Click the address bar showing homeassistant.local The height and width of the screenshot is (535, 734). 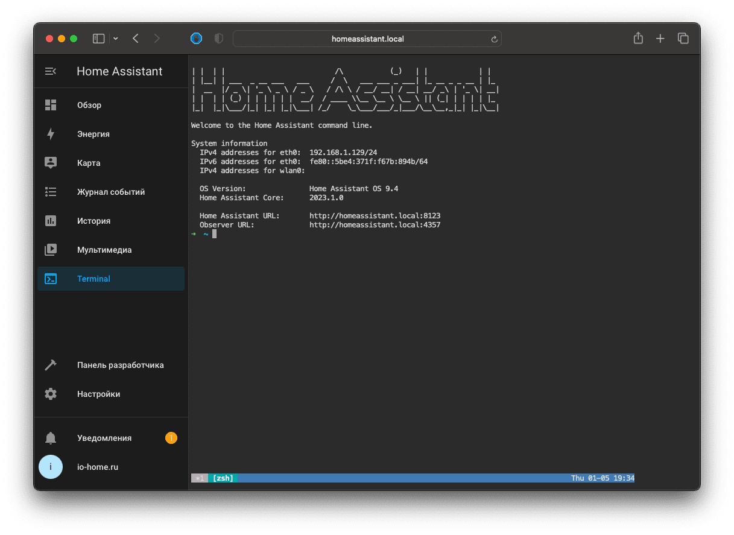click(x=367, y=38)
